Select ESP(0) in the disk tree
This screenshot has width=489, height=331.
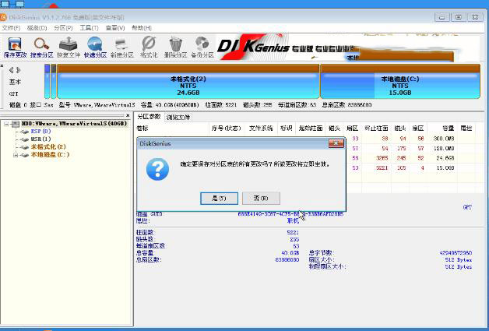40,132
